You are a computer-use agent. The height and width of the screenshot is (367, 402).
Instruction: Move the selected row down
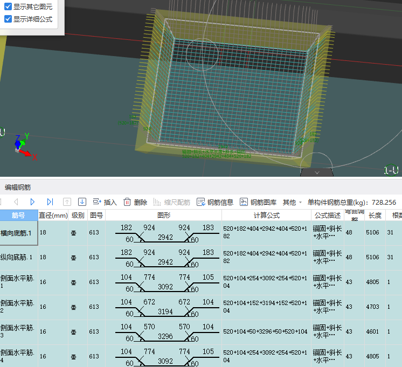pyautogui.click(x=82, y=202)
